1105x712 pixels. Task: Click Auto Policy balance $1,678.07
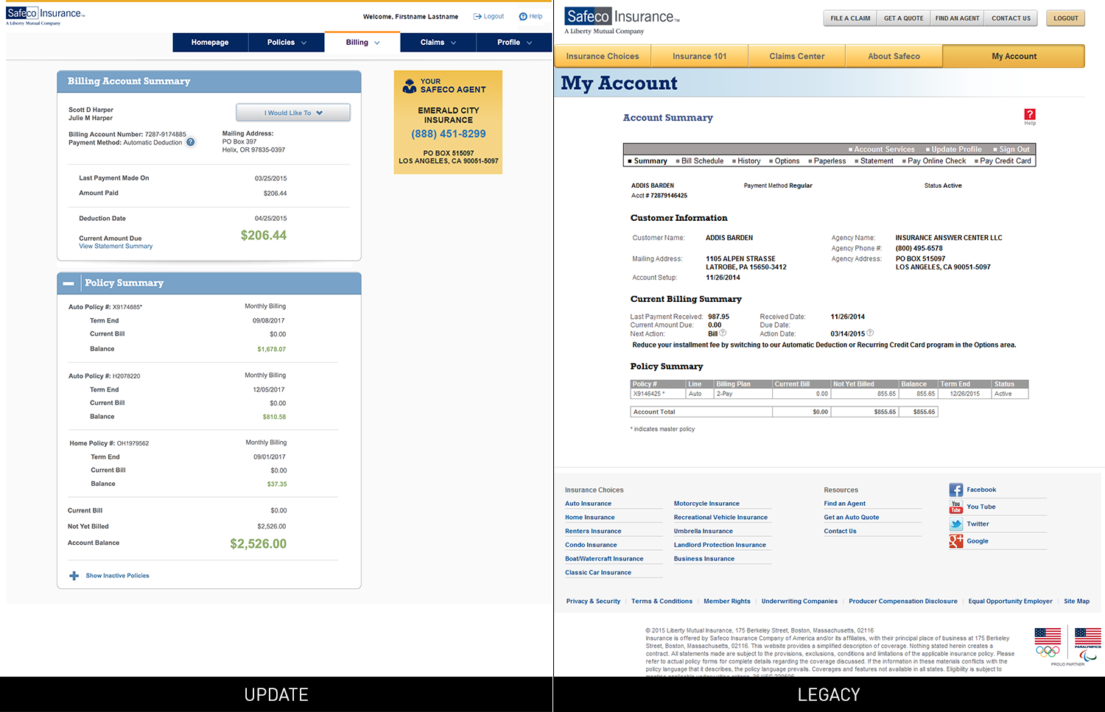tap(271, 350)
